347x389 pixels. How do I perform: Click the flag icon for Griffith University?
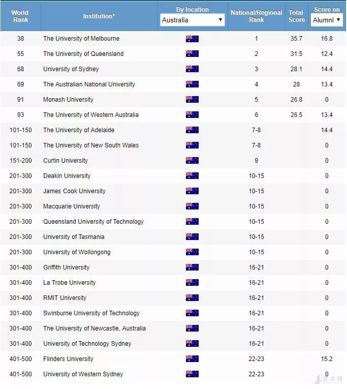(192, 267)
